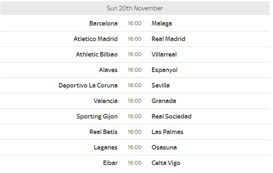This screenshot has height=173, width=273.
Task: Click the Celta Vigo team name
Action: tap(166, 163)
